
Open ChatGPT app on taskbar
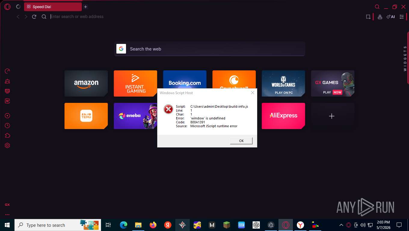(256, 225)
